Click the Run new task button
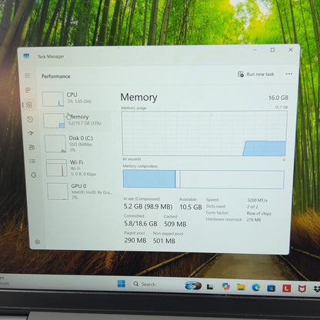320x320 pixels. point(256,75)
